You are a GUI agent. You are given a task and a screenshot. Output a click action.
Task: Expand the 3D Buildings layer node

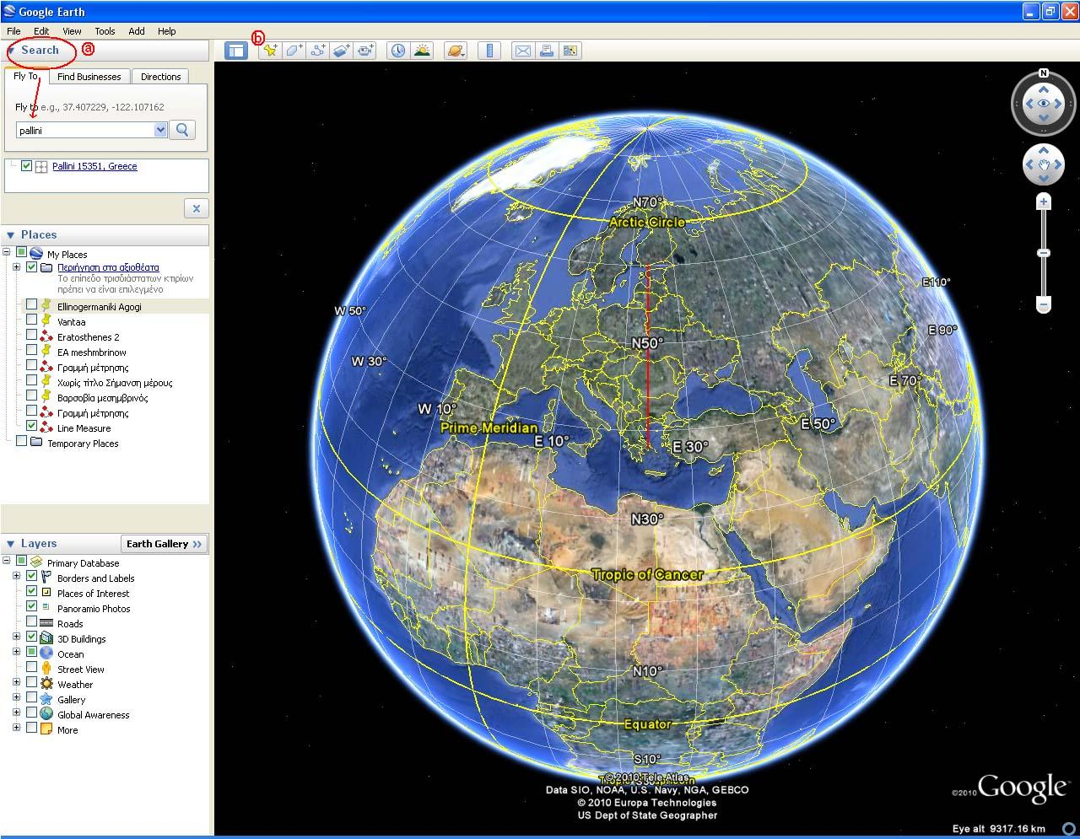pyautogui.click(x=16, y=637)
